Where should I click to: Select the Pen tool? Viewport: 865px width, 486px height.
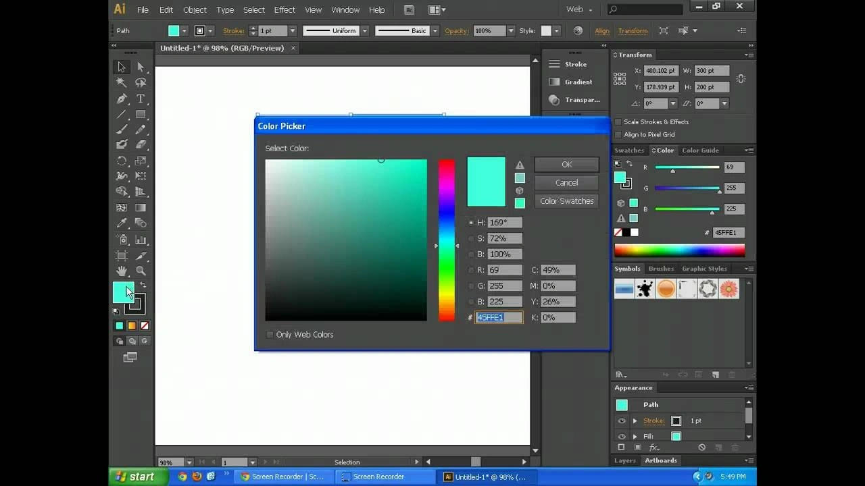click(121, 99)
